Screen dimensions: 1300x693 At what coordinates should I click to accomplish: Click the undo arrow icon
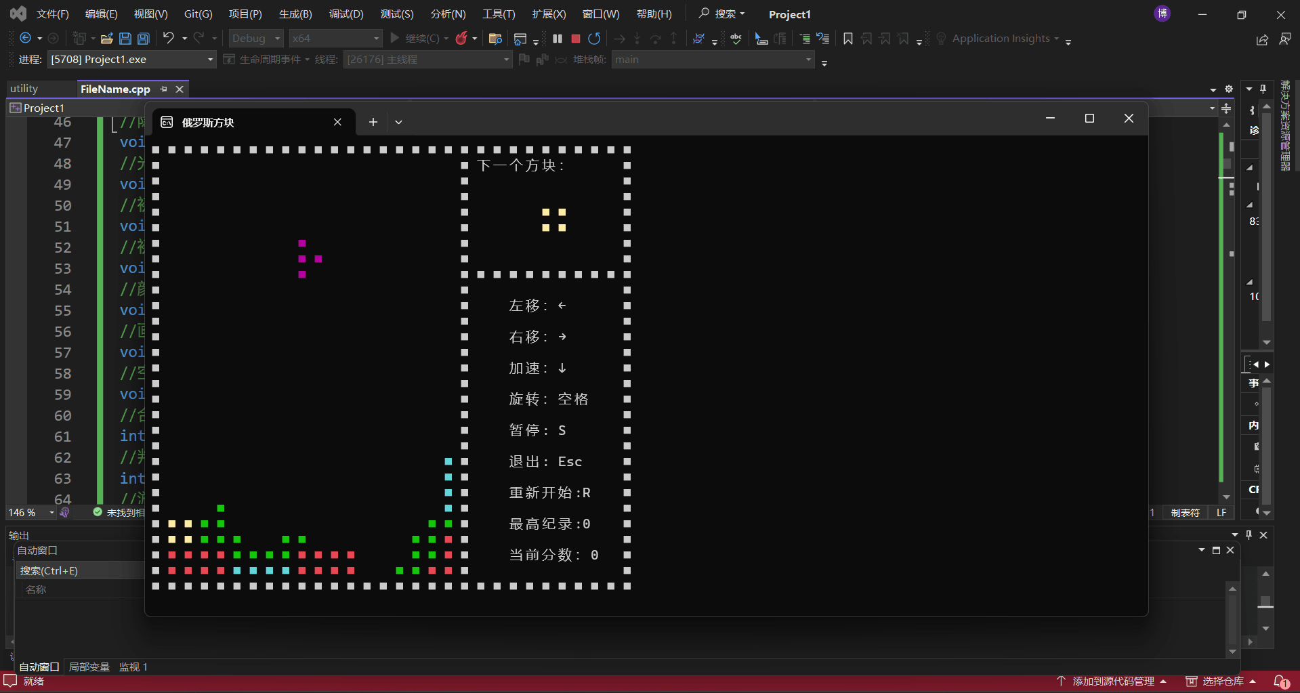[x=169, y=39]
